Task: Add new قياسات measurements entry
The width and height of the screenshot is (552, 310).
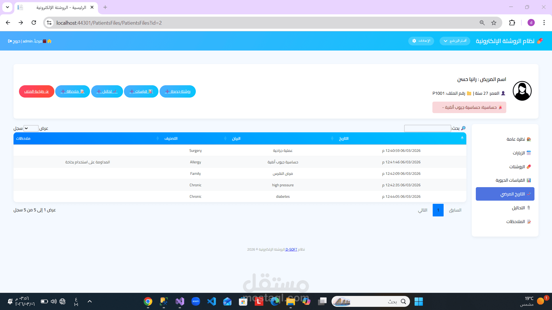Action: tap(141, 91)
